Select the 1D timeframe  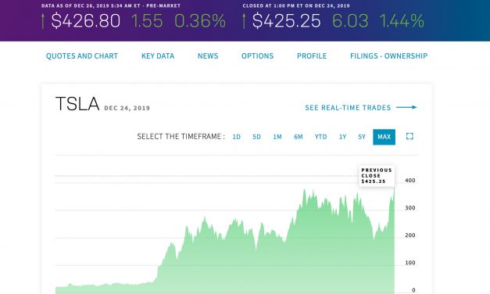click(x=236, y=137)
